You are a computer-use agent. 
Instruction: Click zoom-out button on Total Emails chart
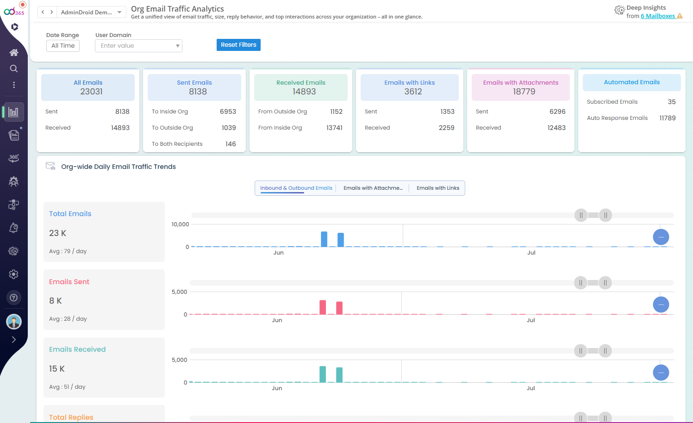(x=661, y=237)
